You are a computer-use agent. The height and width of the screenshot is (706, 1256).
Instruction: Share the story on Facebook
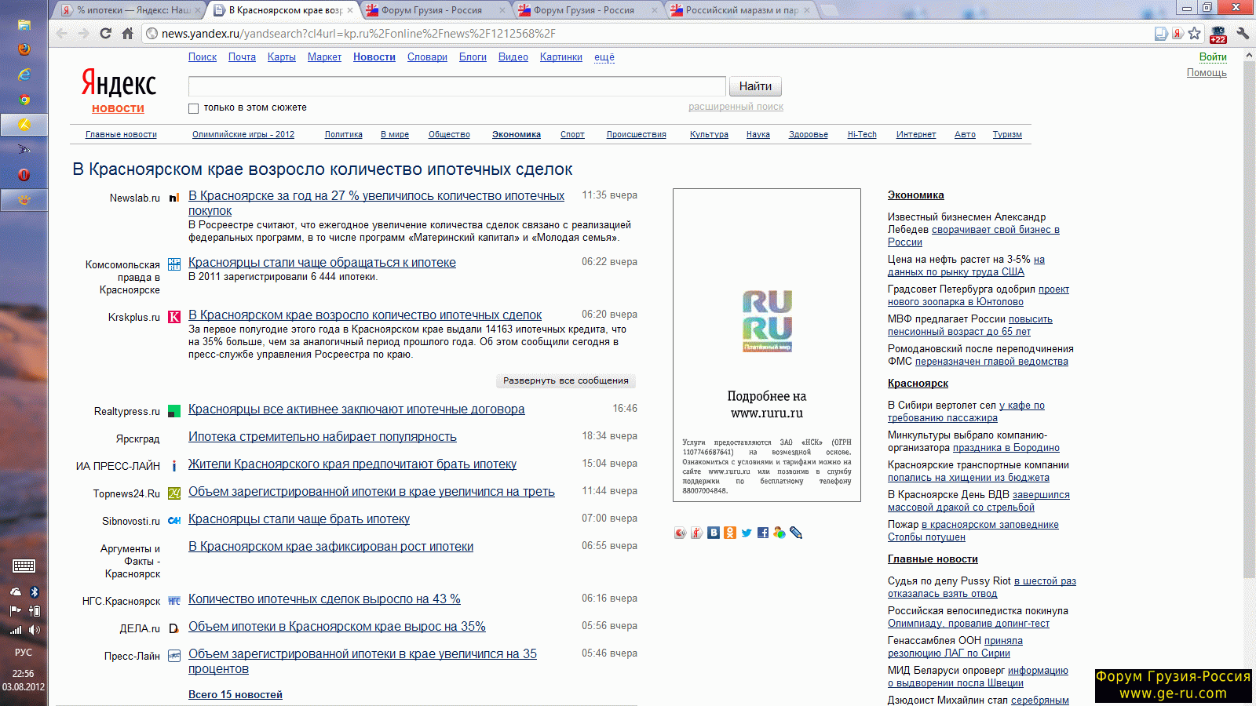[763, 533]
